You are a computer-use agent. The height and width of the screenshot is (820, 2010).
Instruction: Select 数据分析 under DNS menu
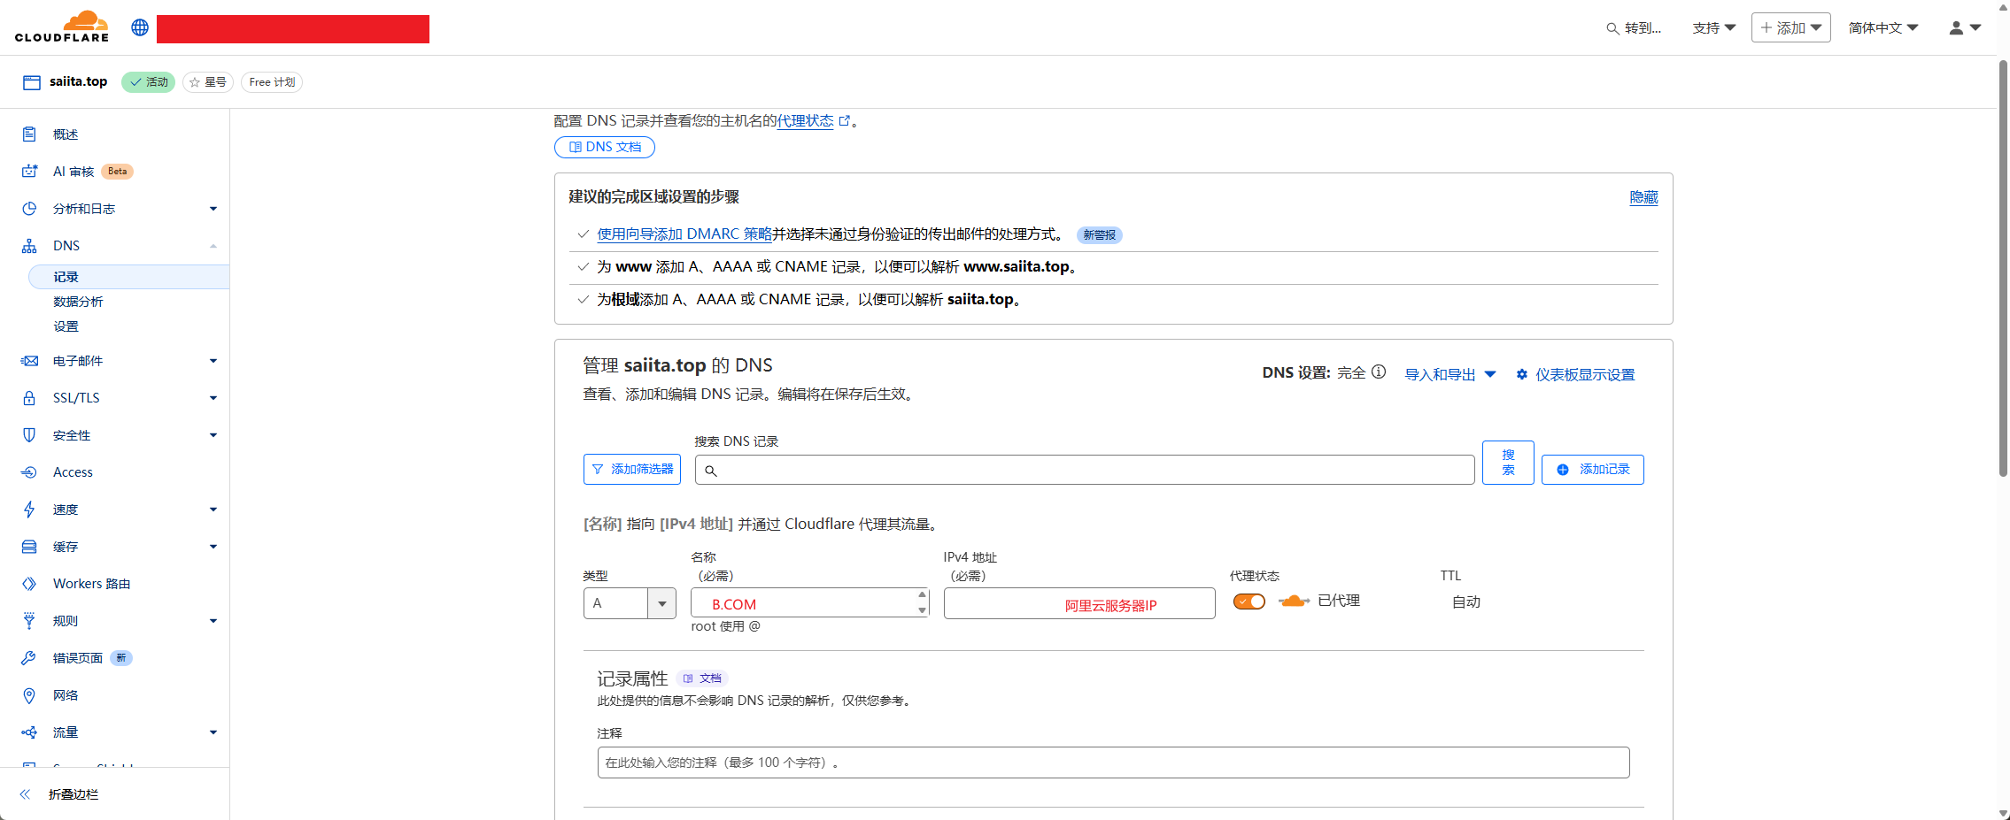[x=78, y=302]
